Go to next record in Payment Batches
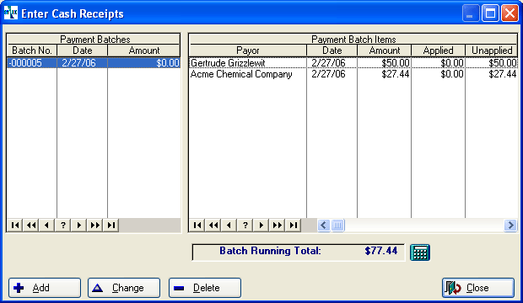This screenshot has height=303, width=523. coord(79,226)
